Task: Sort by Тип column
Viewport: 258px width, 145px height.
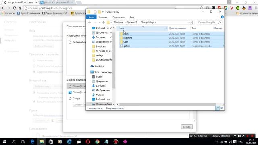Action: (194, 28)
